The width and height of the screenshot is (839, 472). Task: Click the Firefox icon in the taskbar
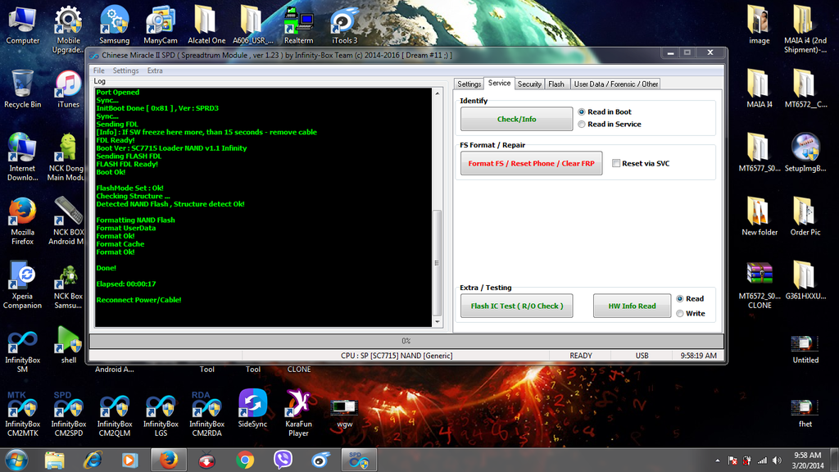point(169,460)
